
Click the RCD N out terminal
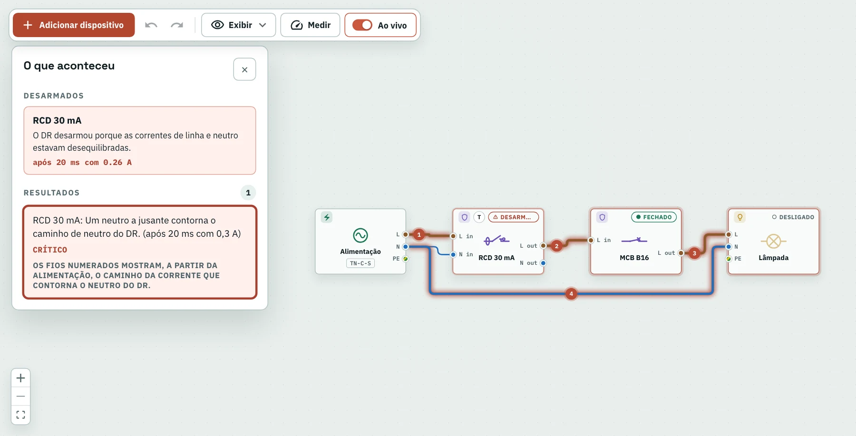click(x=543, y=263)
